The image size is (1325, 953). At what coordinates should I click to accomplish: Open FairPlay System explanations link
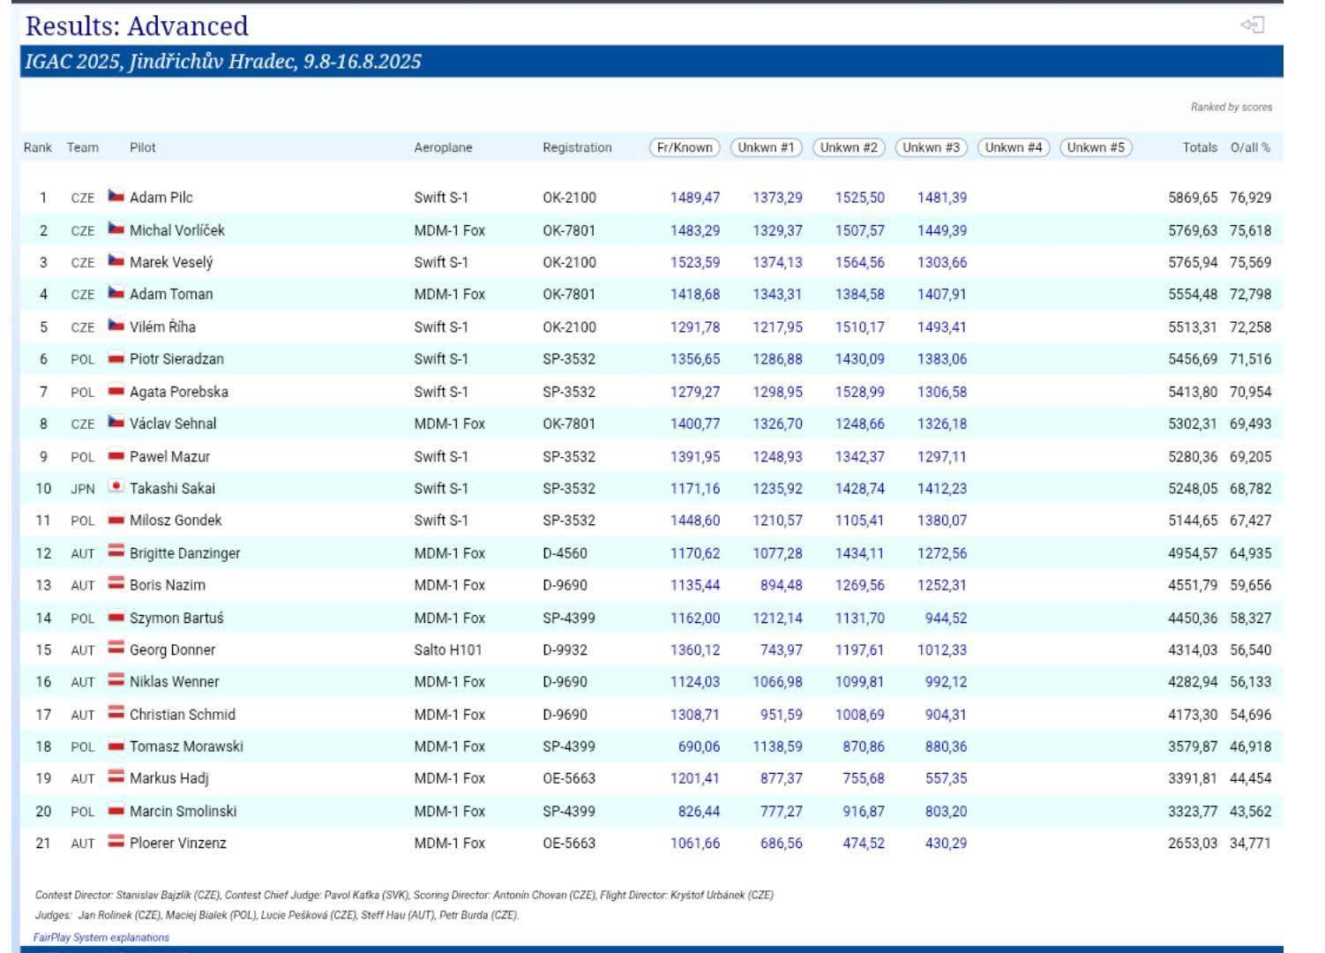pyautogui.click(x=101, y=937)
